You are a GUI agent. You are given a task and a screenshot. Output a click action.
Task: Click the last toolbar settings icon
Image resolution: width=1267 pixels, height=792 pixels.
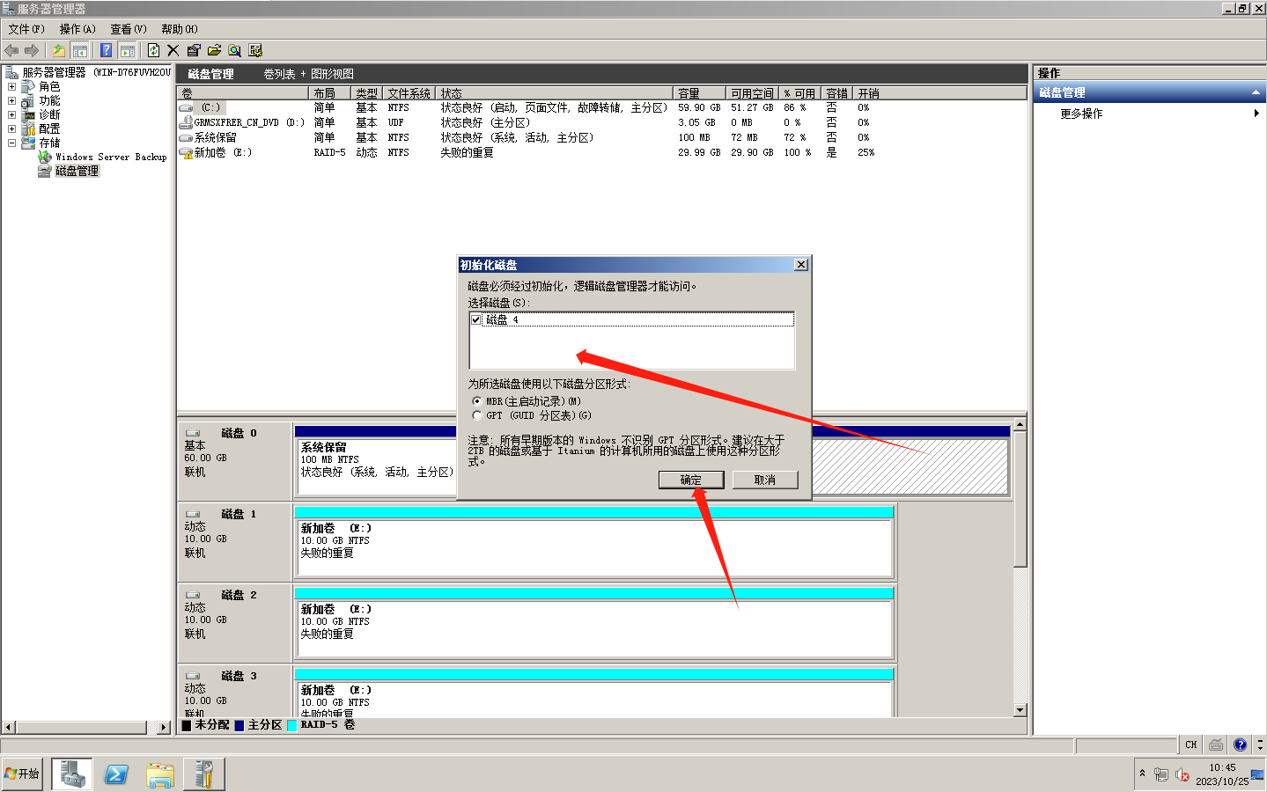click(x=255, y=50)
